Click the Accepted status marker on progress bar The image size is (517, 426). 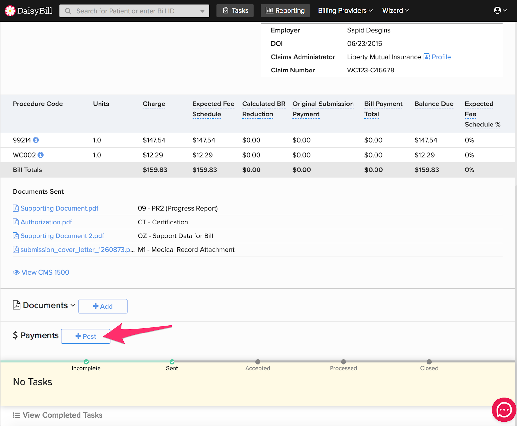(x=258, y=362)
